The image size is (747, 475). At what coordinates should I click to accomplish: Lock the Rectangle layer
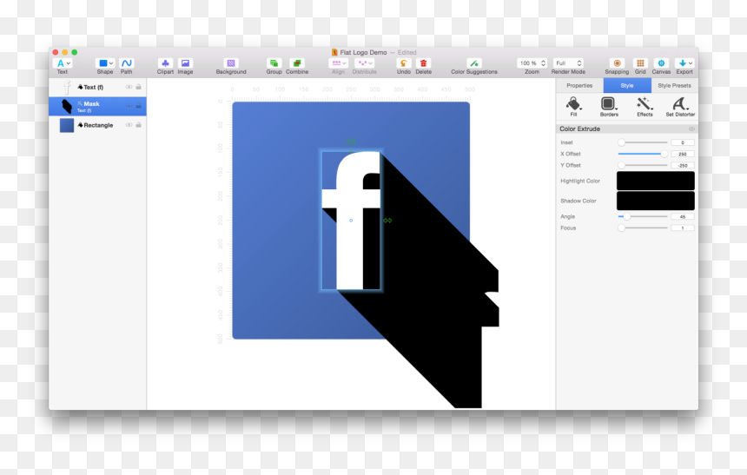coord(139,125)
